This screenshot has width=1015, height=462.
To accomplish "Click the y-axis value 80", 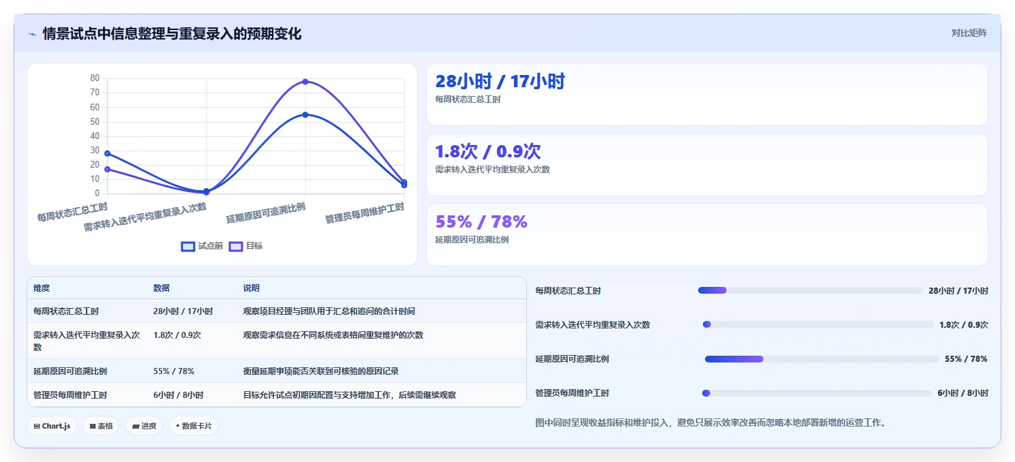I will [x=95, y=78].
